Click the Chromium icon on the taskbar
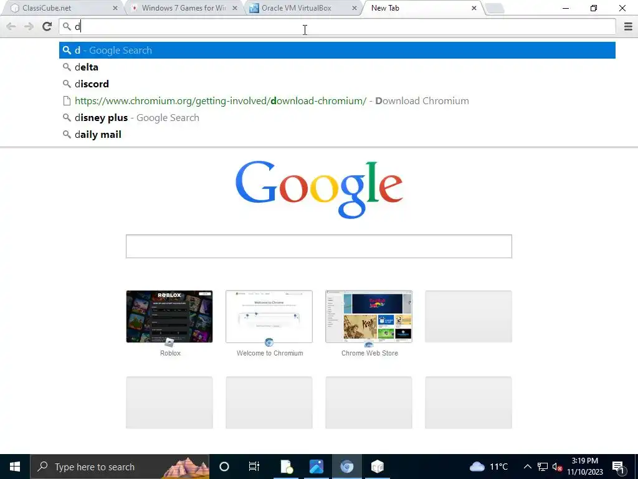638x479 pixels. (x=346, y=467)
